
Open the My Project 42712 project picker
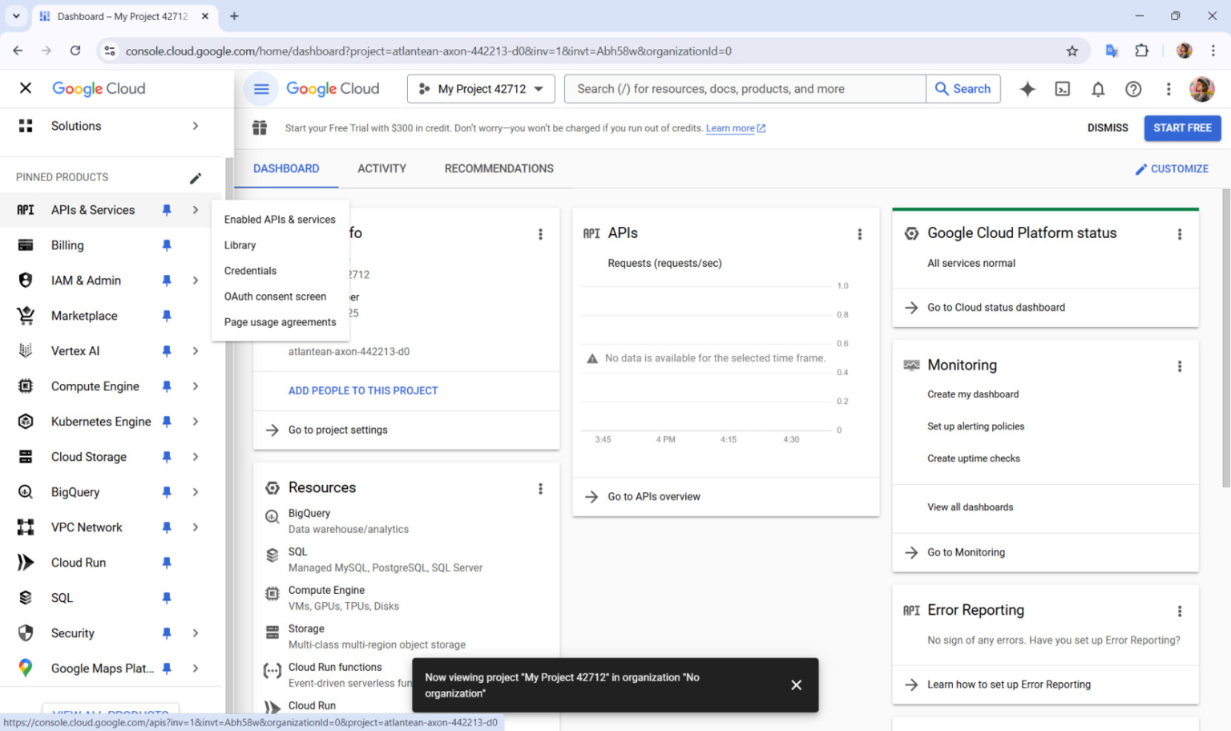coord(480,88)
